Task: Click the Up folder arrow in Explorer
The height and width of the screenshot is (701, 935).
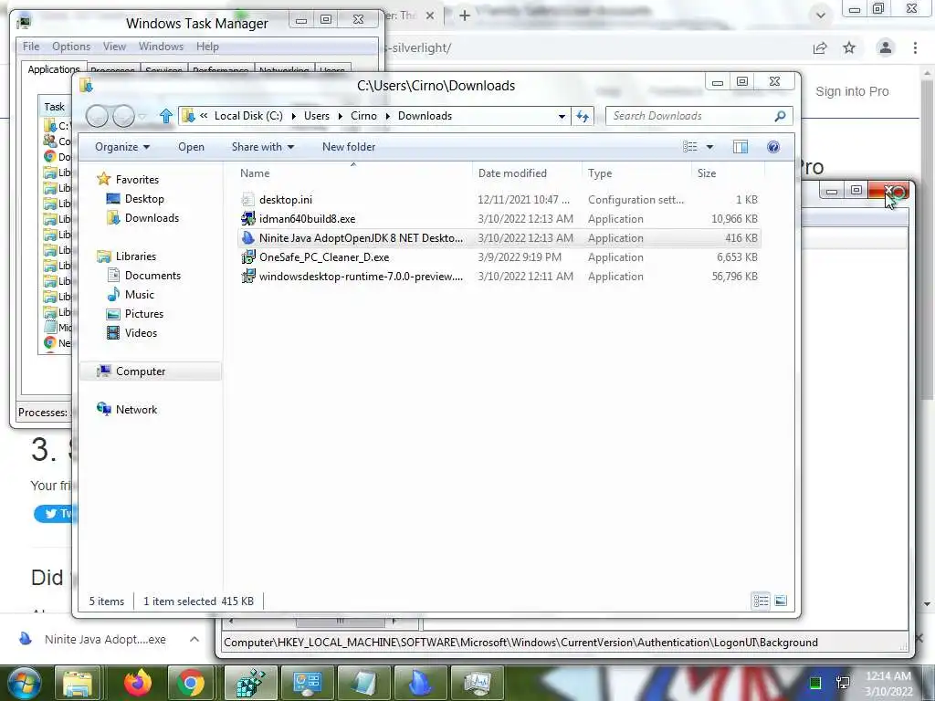Action: click(x=166, y=116)
